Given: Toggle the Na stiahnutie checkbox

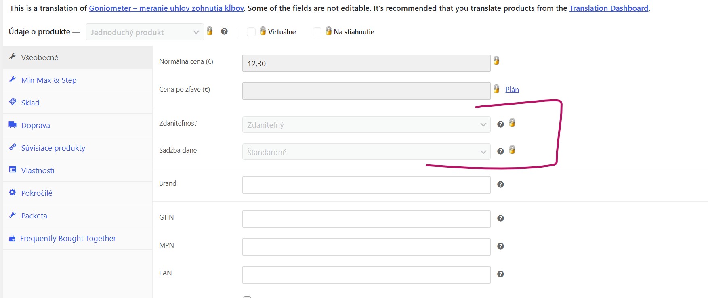Looking at the screenshot, I should click(317, 32).
